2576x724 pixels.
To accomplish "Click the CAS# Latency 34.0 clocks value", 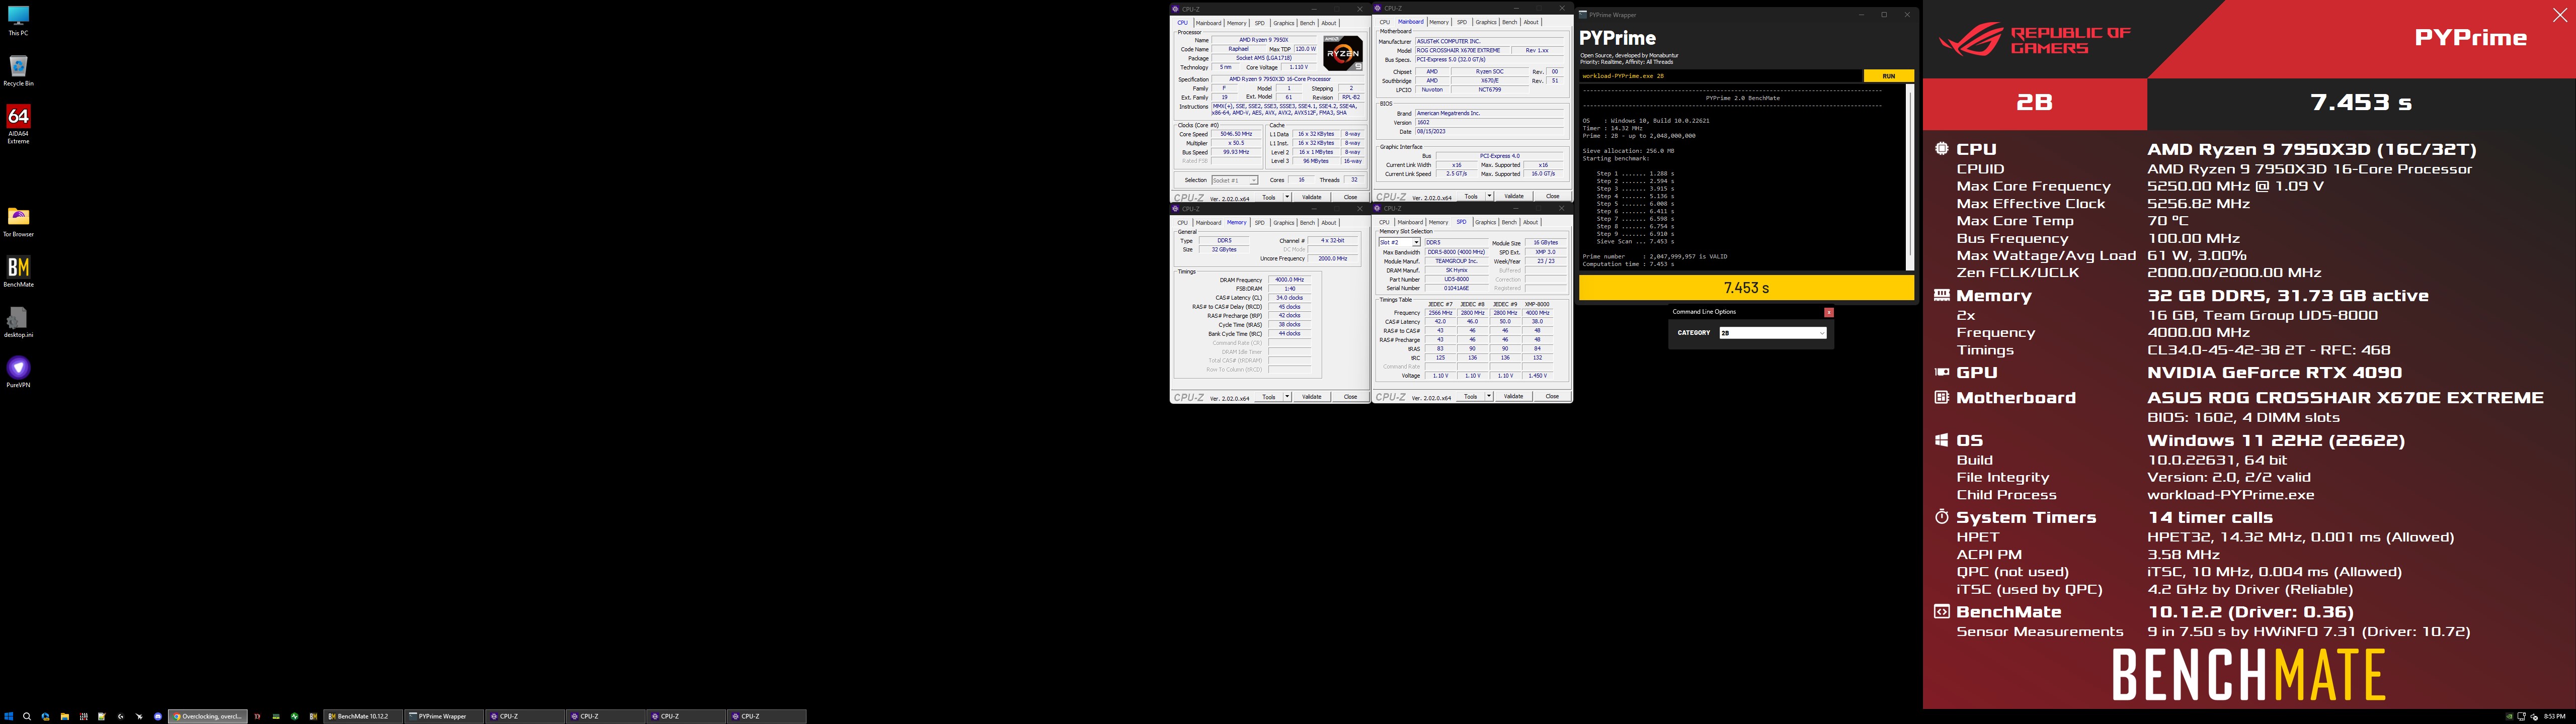I will click(1290, 298).
